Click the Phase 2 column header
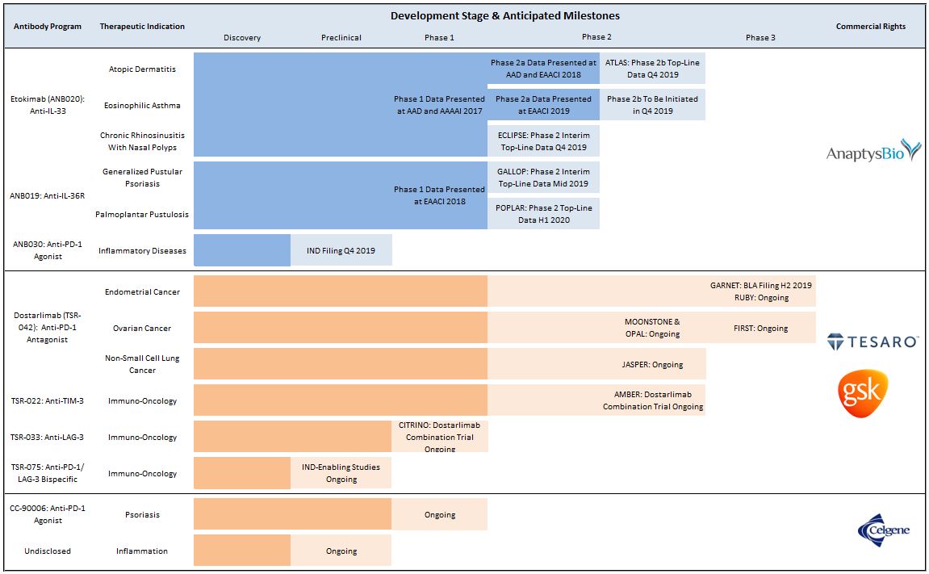This screenshot has width=929, height=574. point(597,37)
